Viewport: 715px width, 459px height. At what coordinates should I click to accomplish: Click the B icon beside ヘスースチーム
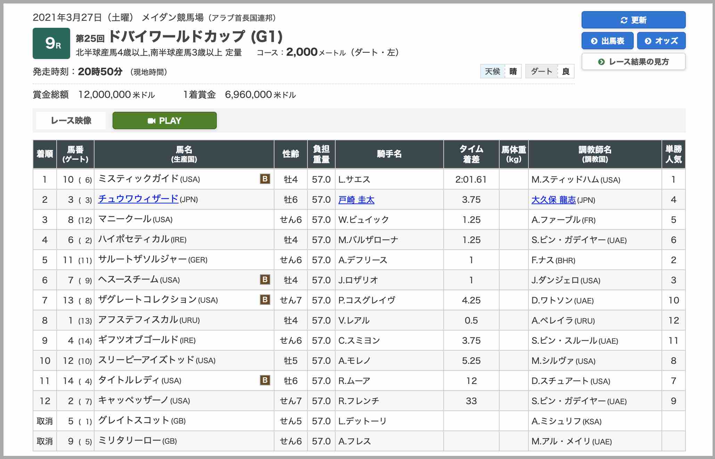click(x=265, y=280)
